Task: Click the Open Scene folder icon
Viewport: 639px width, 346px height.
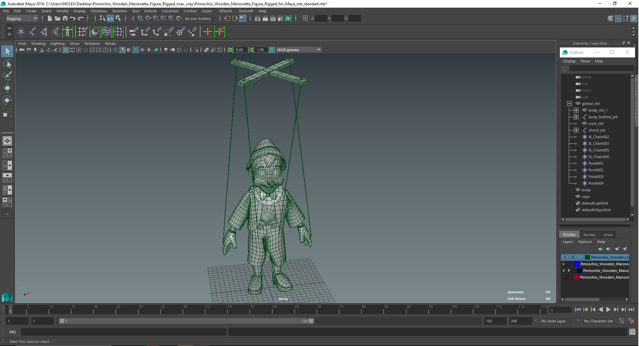Action: tap(57, 19)
